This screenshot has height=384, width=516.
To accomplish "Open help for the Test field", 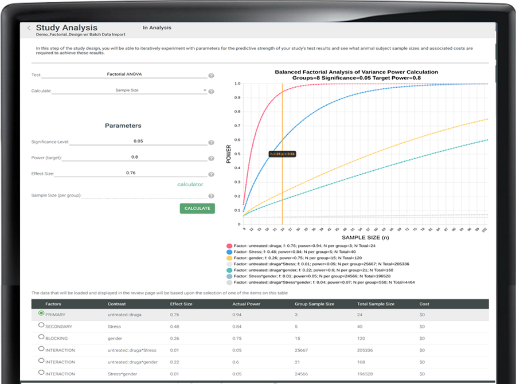I will point(210,74).
